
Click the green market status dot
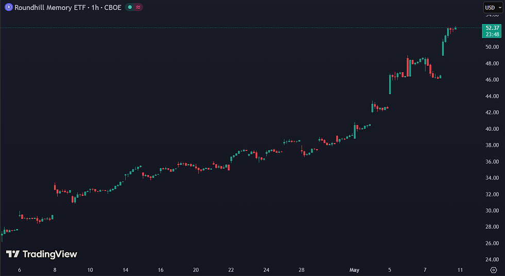[x=130, y=7]
